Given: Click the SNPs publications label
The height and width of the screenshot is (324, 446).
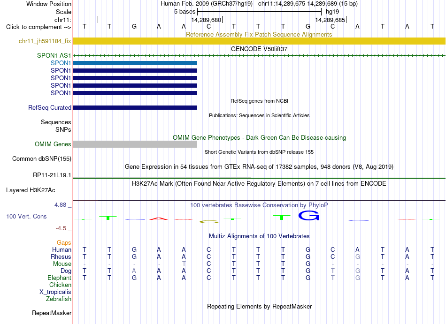Looking at the screenshot, I should pyautogui.click(x=63, y=129).
